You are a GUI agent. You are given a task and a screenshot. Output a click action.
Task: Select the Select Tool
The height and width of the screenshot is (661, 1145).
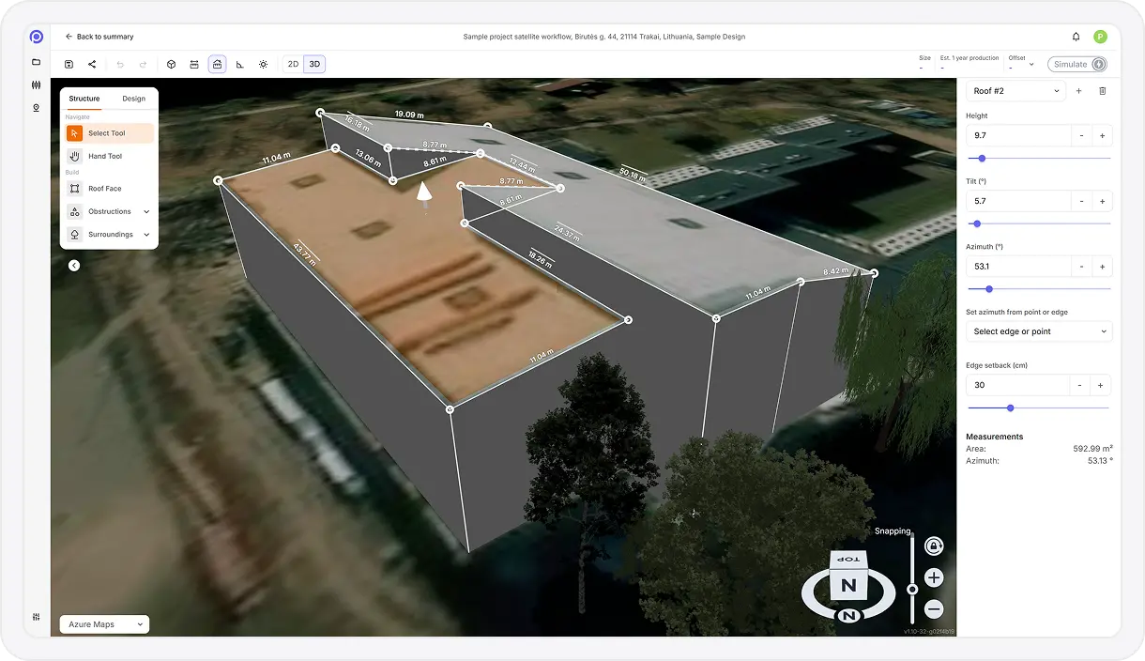[109, 133]
